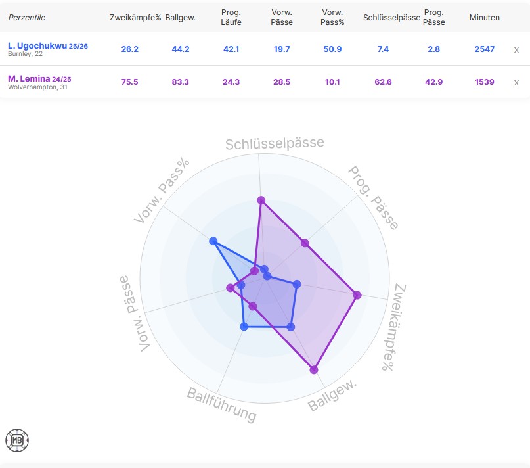Screen dimensions: 530x468
Task: Sort by Vorw. Pass% column header
Action: tap(332, 17)
